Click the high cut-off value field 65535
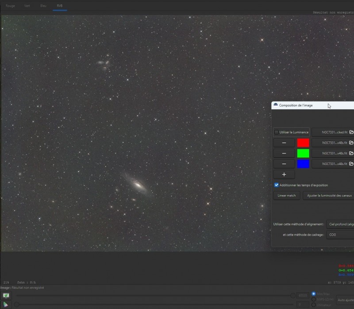 point(303,295)
